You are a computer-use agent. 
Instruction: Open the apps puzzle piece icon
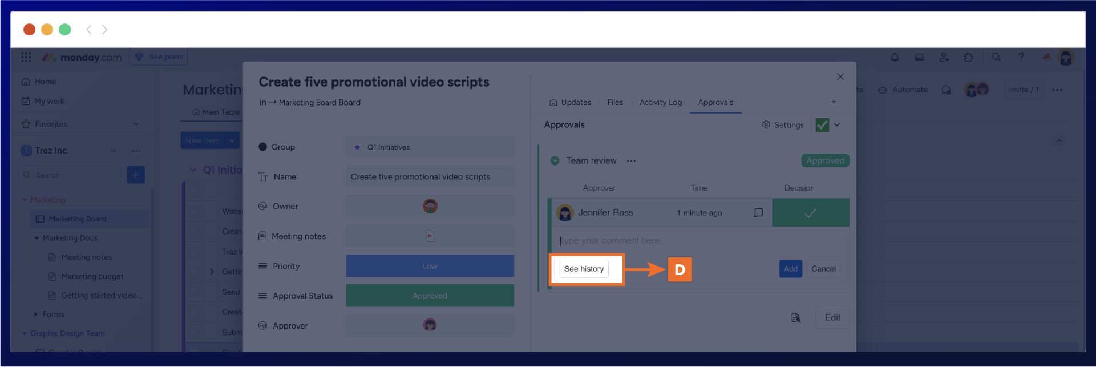[969, 57]
